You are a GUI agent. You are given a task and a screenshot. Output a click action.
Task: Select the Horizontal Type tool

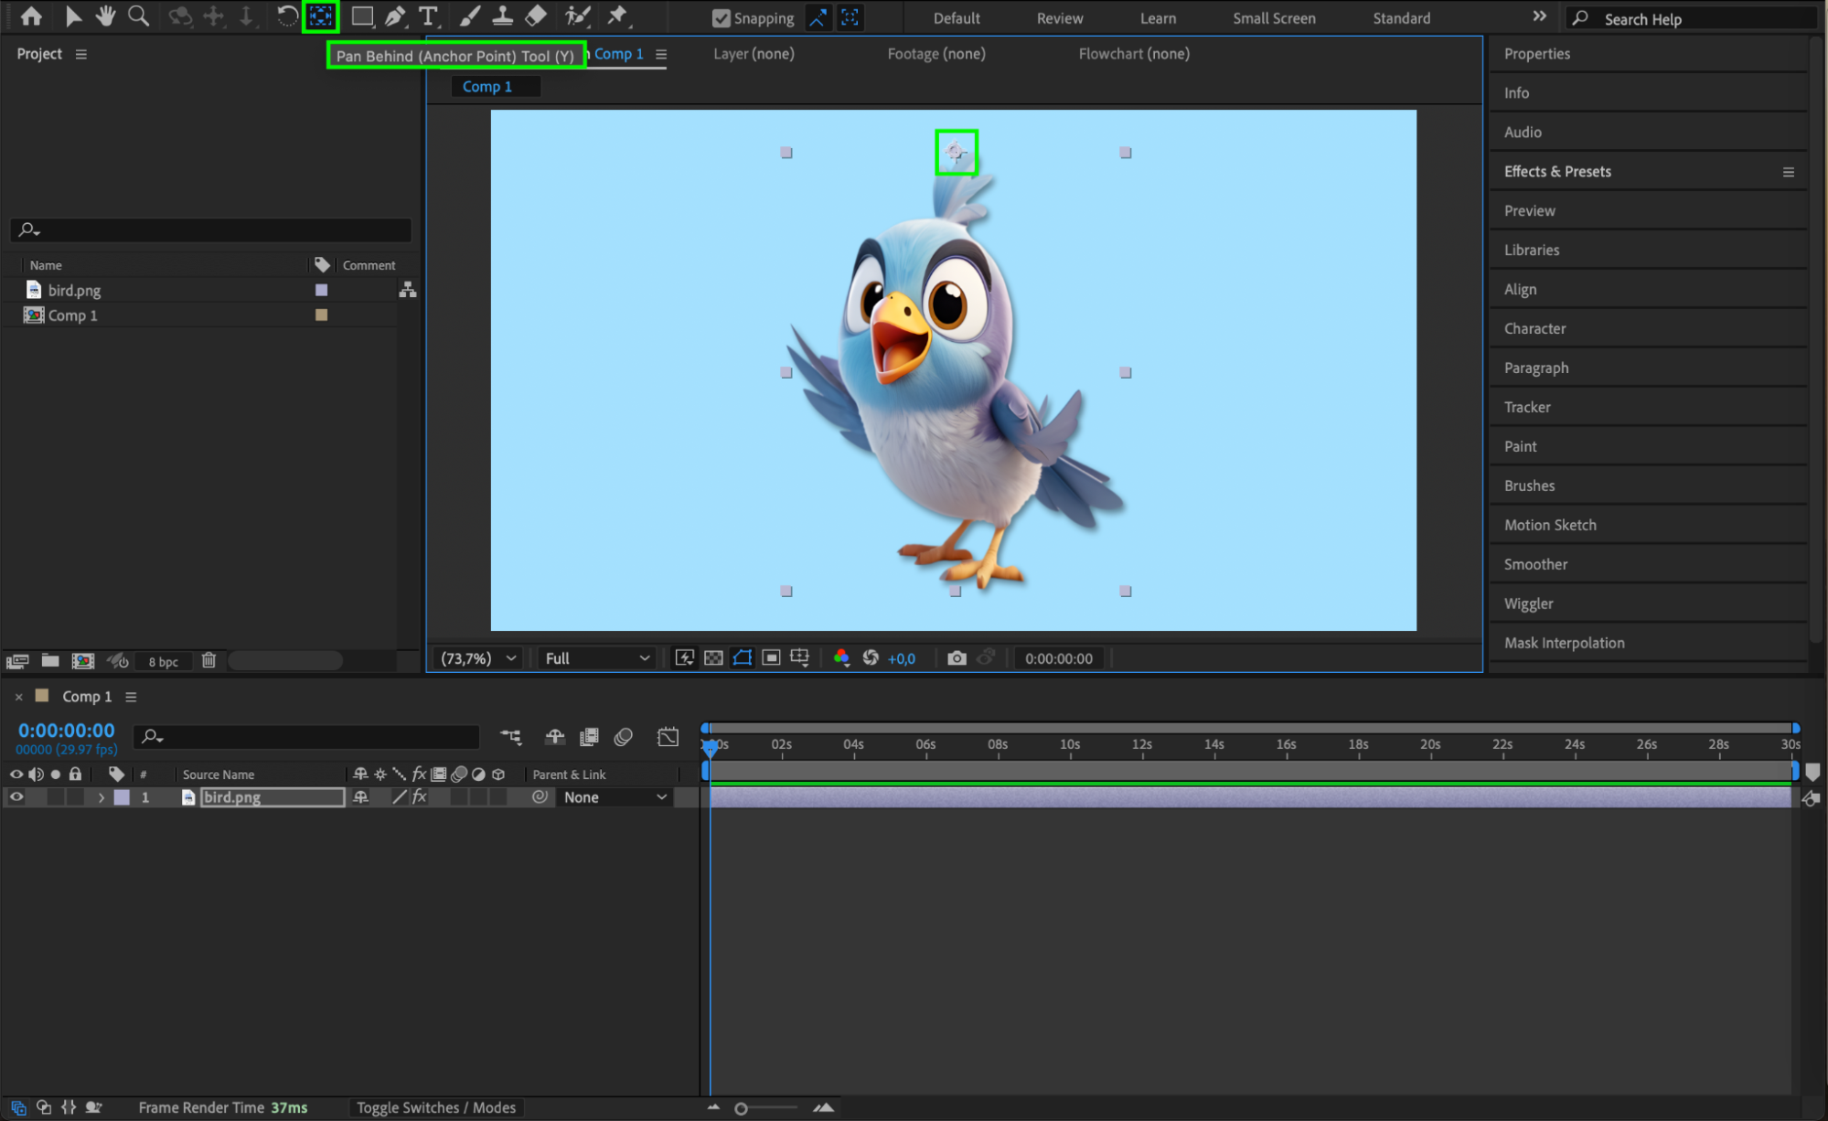point(427,16)
